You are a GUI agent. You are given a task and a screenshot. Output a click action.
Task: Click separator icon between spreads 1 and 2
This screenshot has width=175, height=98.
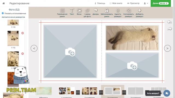[78, 92]
